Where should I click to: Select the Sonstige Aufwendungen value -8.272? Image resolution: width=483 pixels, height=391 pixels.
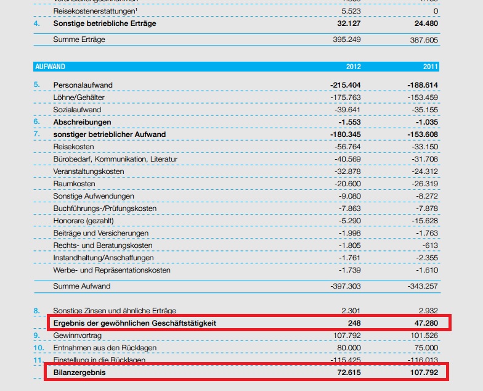(427, 196)
